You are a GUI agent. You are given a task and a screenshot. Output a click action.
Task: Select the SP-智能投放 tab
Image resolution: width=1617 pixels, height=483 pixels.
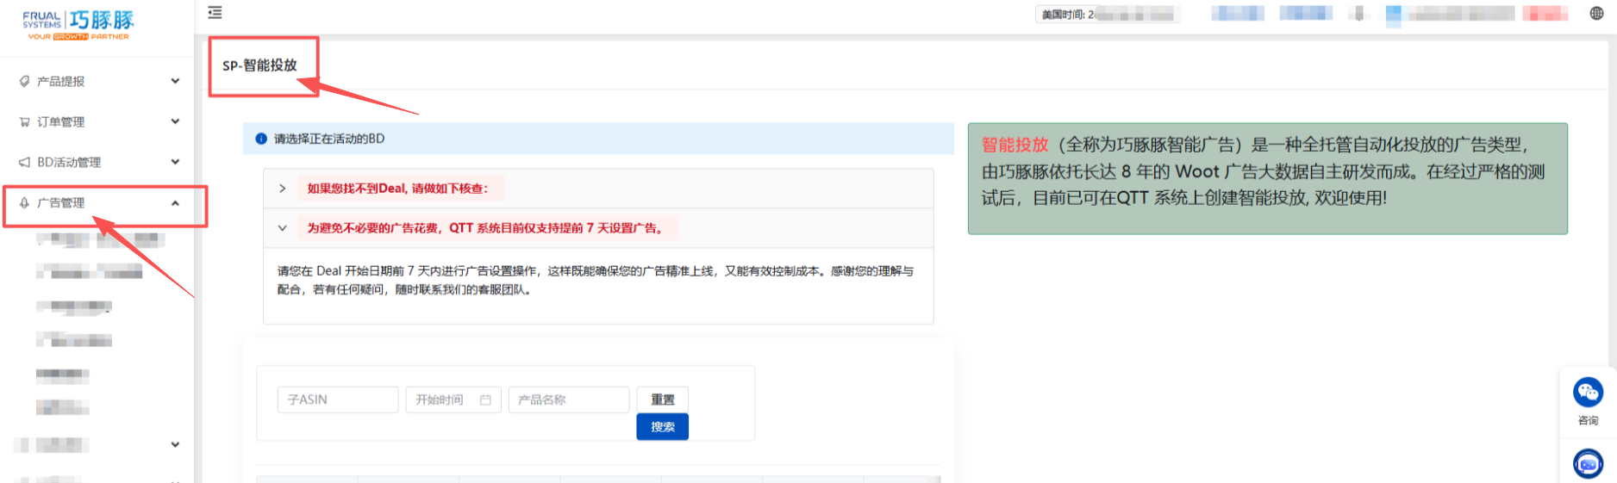point(259,65)
